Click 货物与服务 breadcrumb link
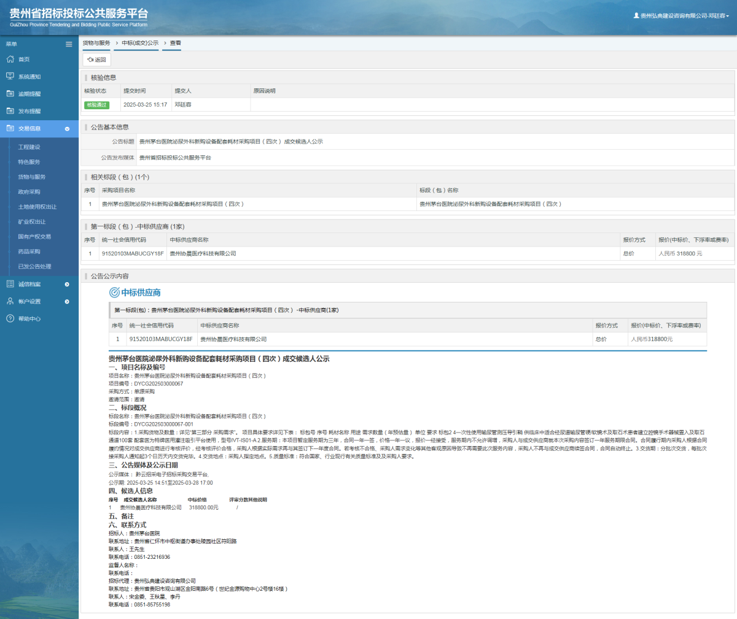Image resolution: width=737 pixels, height=619 pixels. pyautogui.click(x=96, y=43)
